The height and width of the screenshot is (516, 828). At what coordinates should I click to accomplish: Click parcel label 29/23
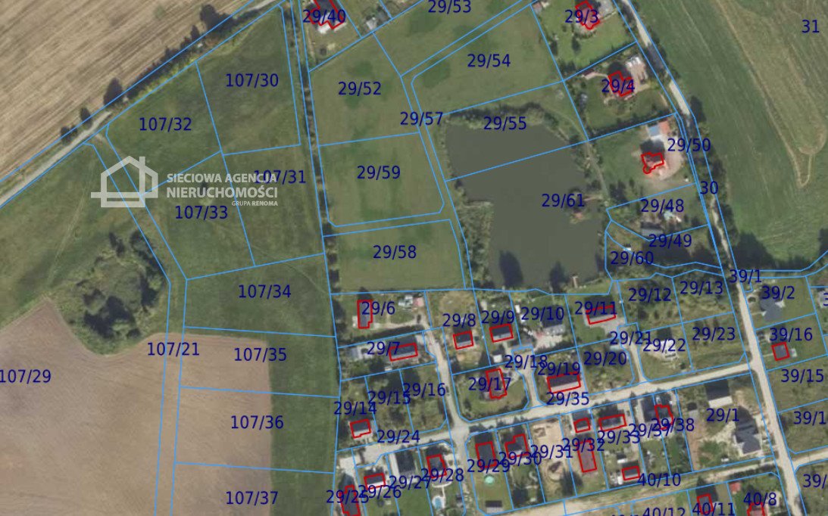[714, 334]
